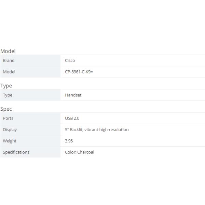205x205 pixels.
Task: Click the word Color: in the Specifications value
Action: click(x=70, y=152)
